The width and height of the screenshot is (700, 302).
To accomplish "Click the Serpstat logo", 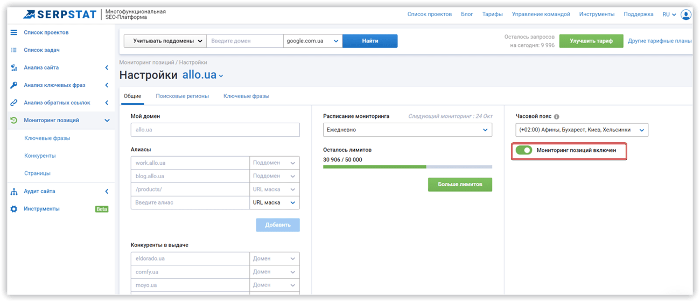I will [60, 14].
